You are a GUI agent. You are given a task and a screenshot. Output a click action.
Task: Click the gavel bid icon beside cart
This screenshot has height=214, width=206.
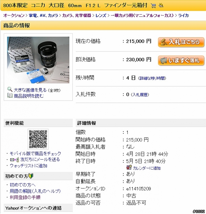click(161, 5)
